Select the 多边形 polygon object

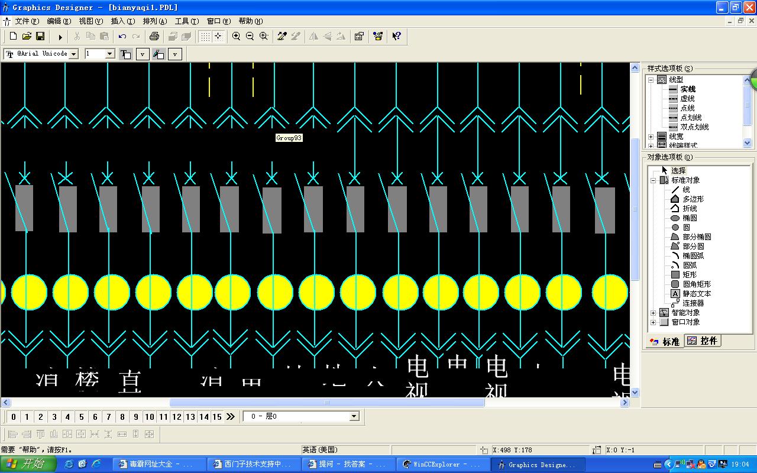(x=693, y=199)
